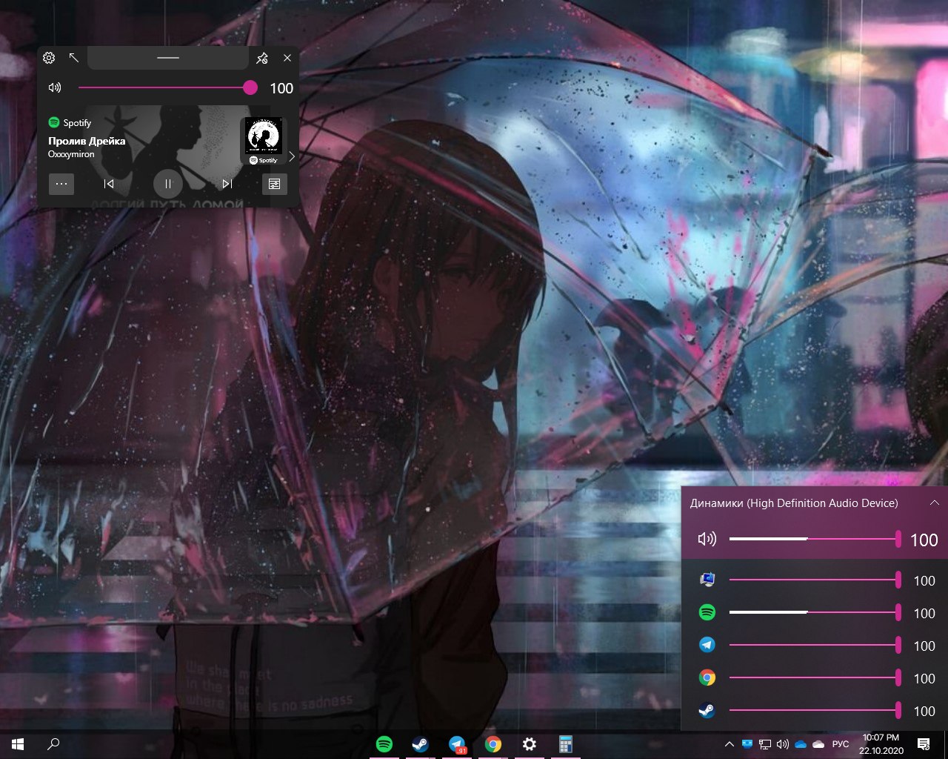Click the unpin icon in the flyout header
This screenshot has width=948, height=759.
pos(261,58)
